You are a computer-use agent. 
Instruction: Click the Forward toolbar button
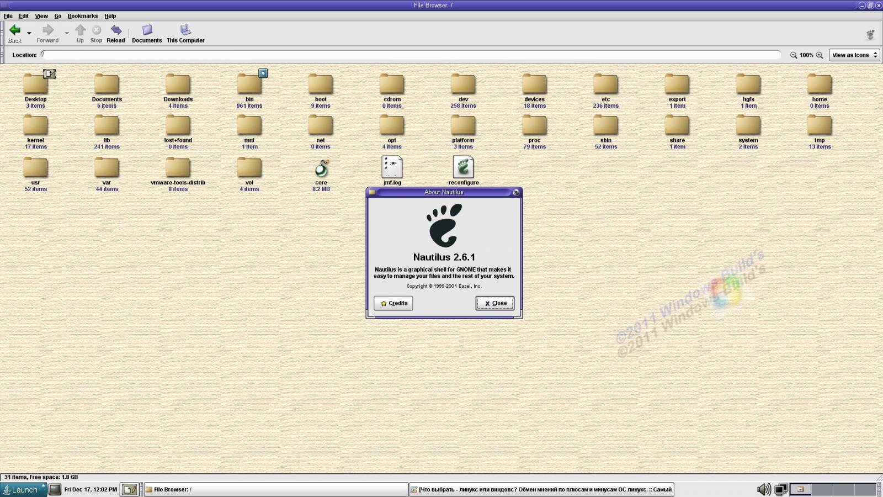click(47, 33)
